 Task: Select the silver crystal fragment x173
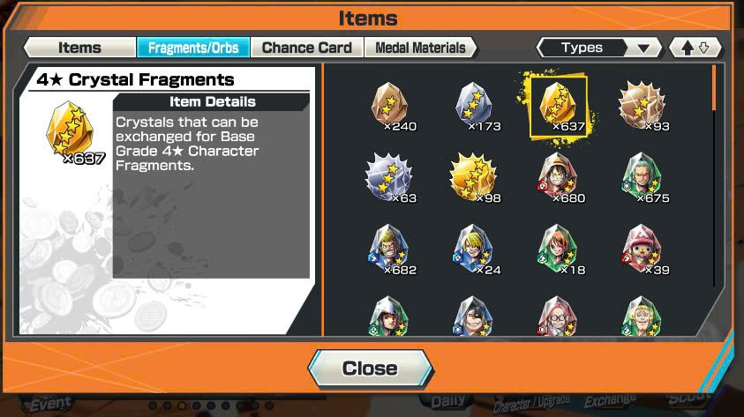pyautogui.click(x=474, y=105)
